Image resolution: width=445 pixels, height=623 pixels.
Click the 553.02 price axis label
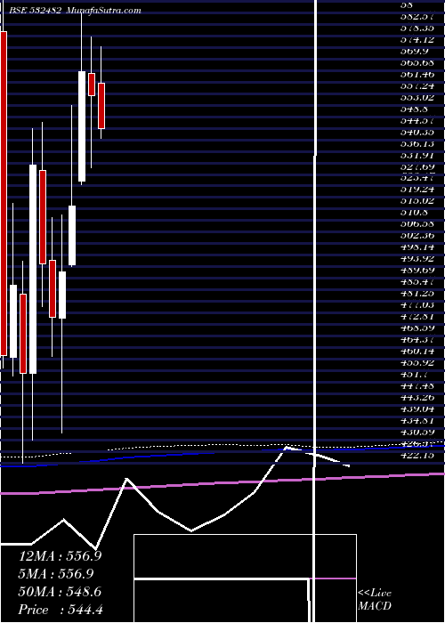(x=417, y=97)
